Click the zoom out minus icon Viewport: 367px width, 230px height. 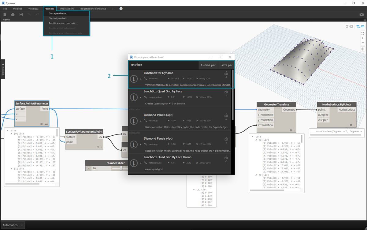click(x=363, y=43)
